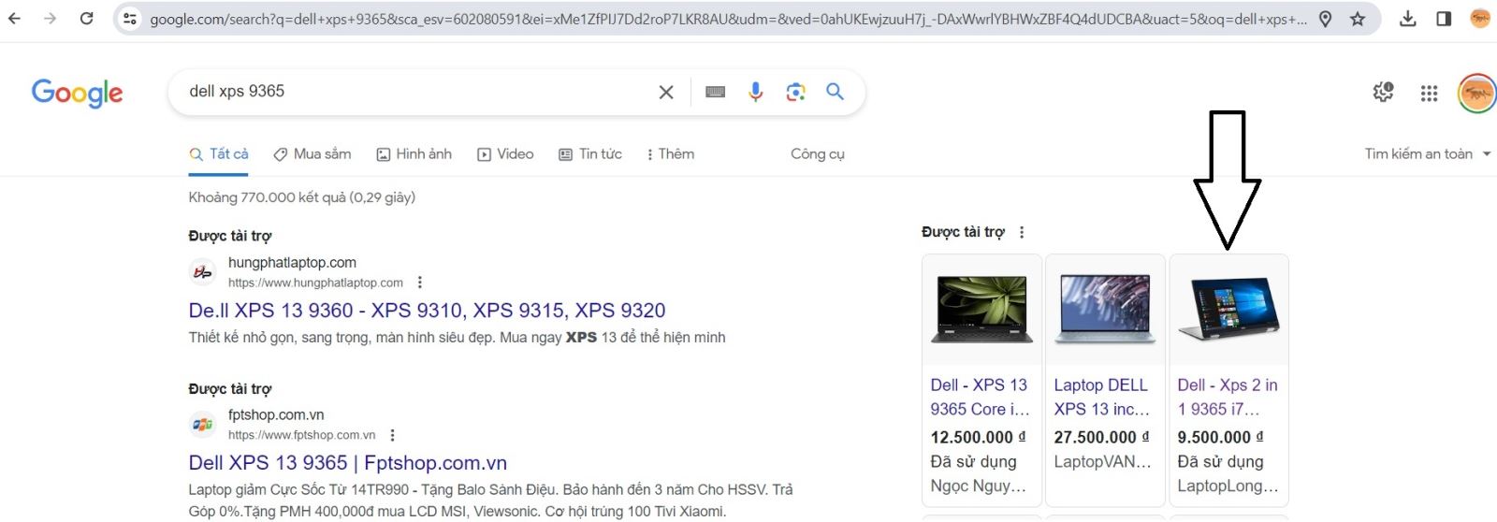Click seller name LaptopLong…
Screen dimensions: 1497x522
(x=1228, y=486)
